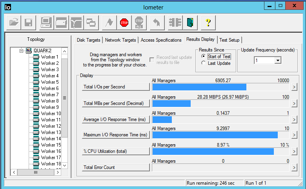
Task: Click the Total MBs per Second progress bar
Action: tap(220, 103)
